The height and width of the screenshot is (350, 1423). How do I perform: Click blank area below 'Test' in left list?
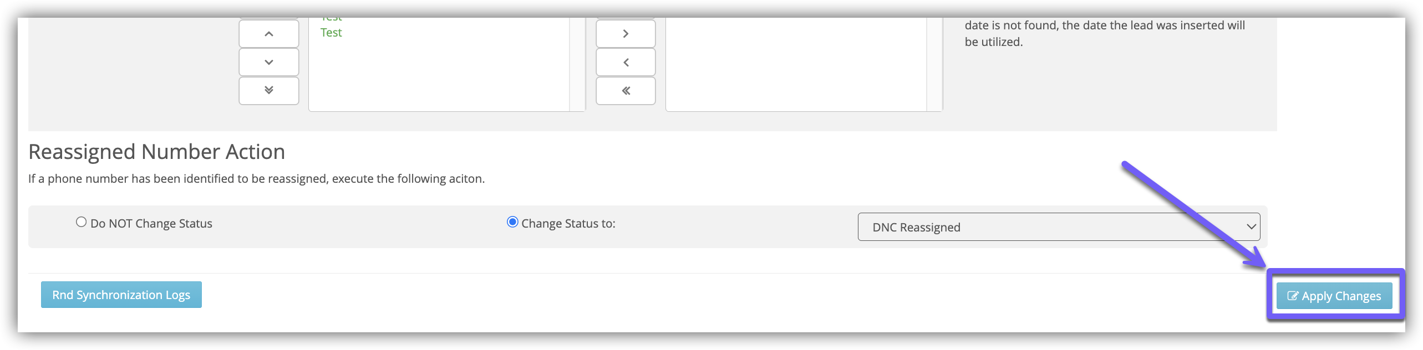pos(438,78)
